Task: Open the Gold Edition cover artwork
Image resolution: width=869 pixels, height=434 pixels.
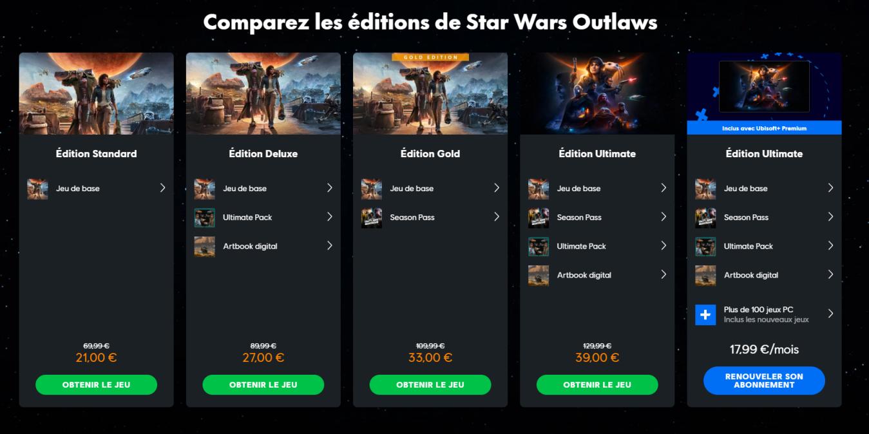Action: click(430, 93)
